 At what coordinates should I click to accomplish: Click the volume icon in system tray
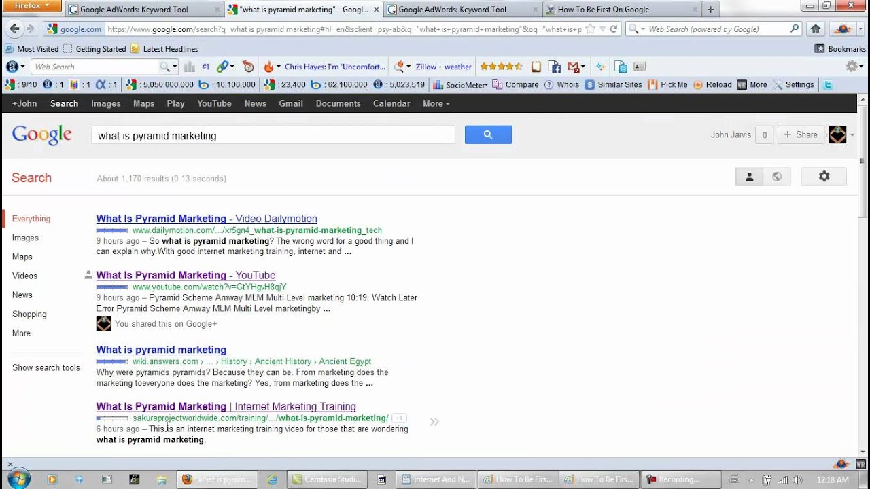click(x=797, y=479)
